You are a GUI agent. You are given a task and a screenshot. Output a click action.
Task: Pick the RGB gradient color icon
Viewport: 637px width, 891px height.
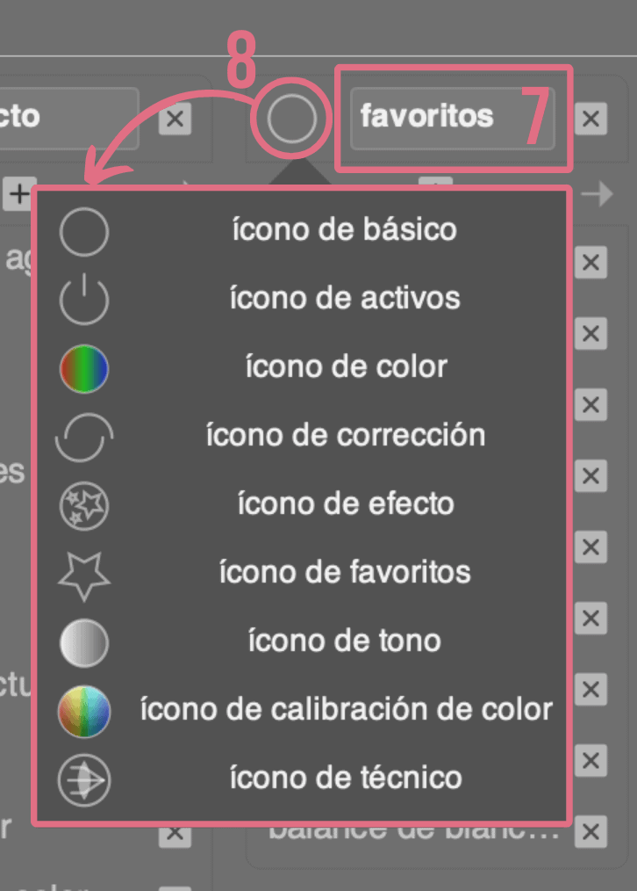84,369
